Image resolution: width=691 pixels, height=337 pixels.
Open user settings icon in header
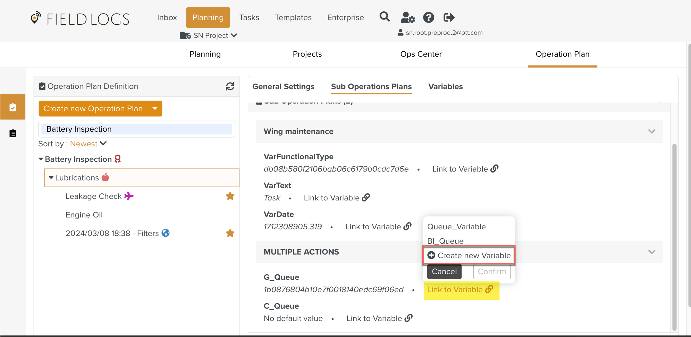(407, 17)
